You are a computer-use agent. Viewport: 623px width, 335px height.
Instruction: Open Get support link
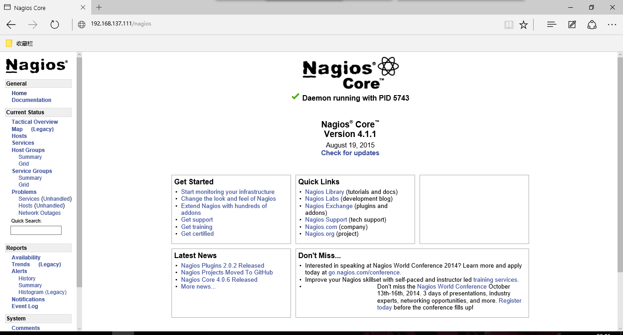197,220
